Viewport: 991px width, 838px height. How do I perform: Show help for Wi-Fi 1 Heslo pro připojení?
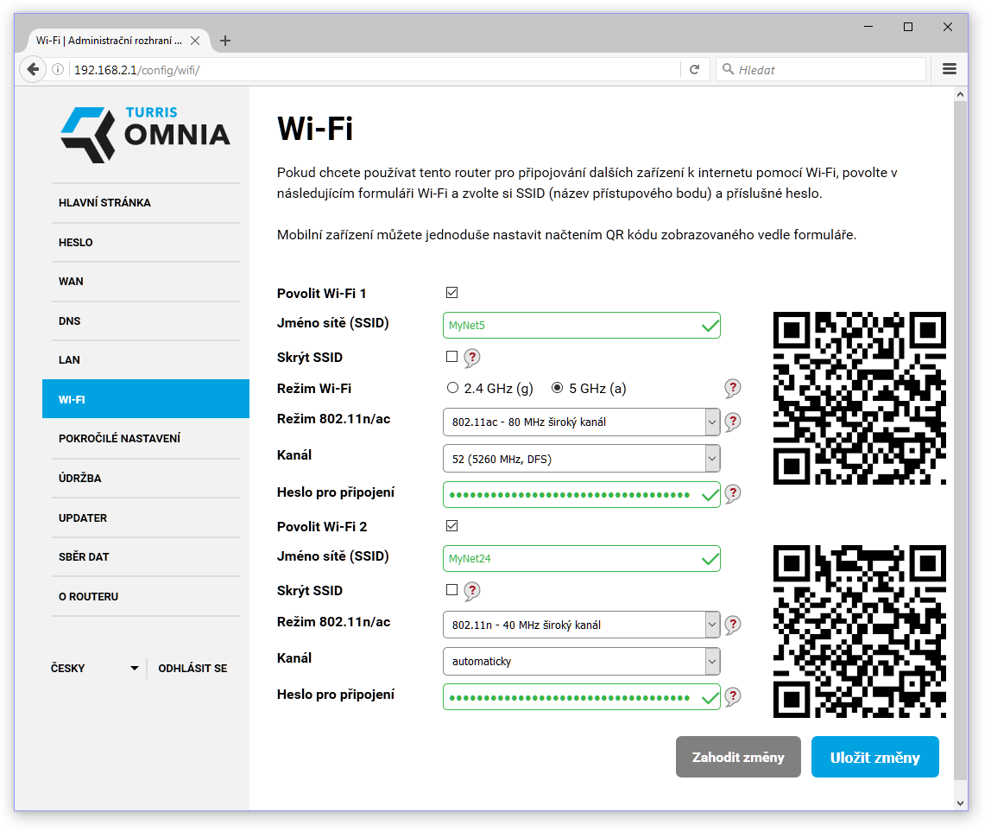point(733,493)
